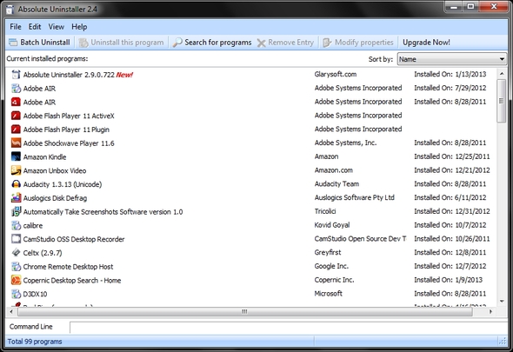Select the Amazon Kindle program name

click(44, 157)
